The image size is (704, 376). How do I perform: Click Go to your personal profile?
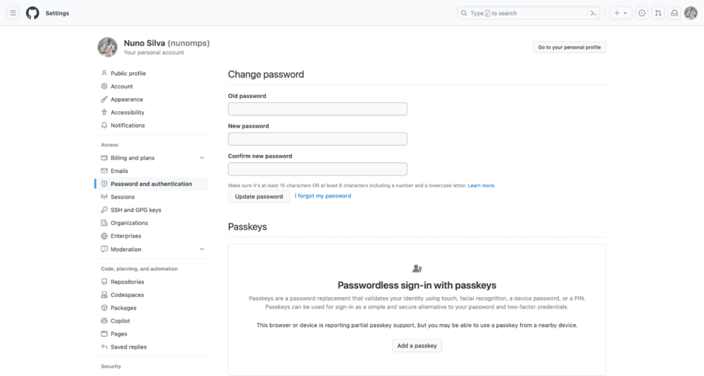569,47
